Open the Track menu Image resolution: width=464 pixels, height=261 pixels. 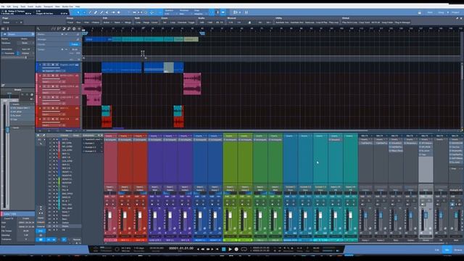(22, 7)
